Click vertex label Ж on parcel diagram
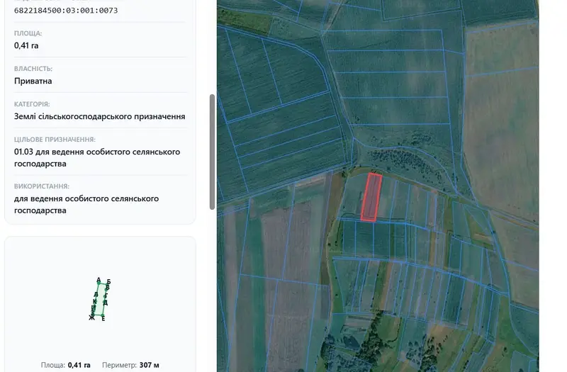Image resolution: width=567 pixels, height=372 pixels. (91, 317)
